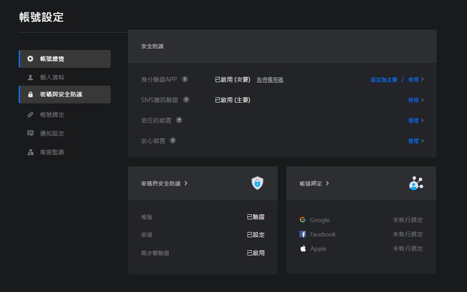467x292 pixels.
Task: Click the Apple label in binding list
Action: (x=318, y=248)
